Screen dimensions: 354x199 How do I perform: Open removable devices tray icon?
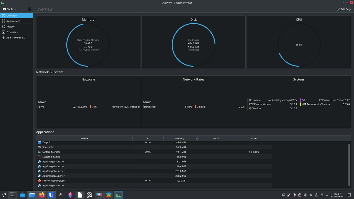tap(316, 195)
